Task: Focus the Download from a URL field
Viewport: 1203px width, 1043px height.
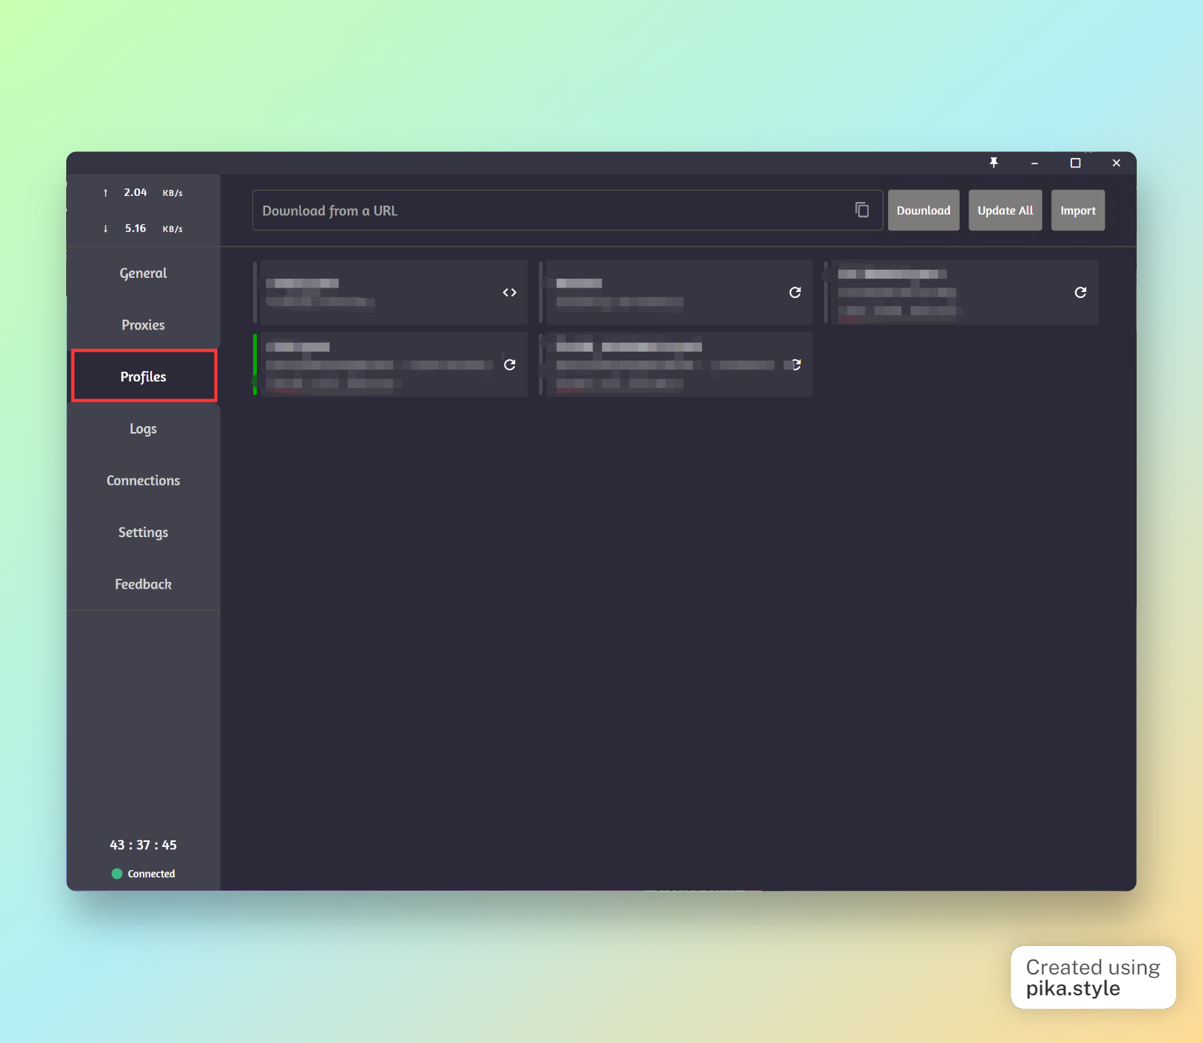Action: tap(551, 210)
